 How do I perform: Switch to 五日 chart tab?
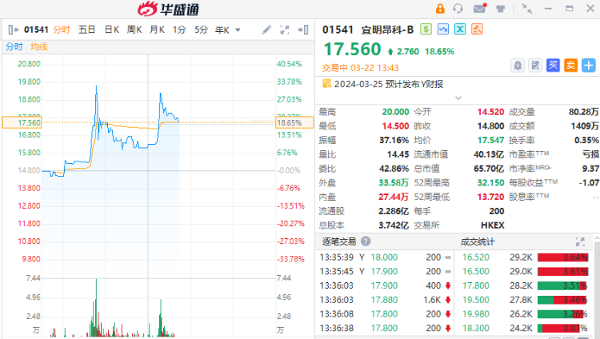tap(86, 30)
